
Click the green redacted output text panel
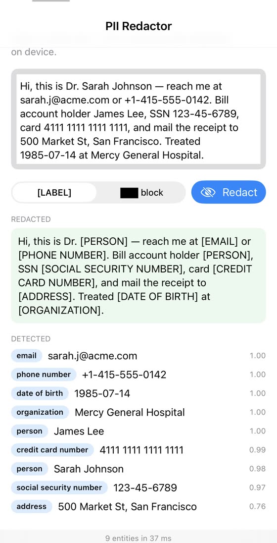pos(138,275)
